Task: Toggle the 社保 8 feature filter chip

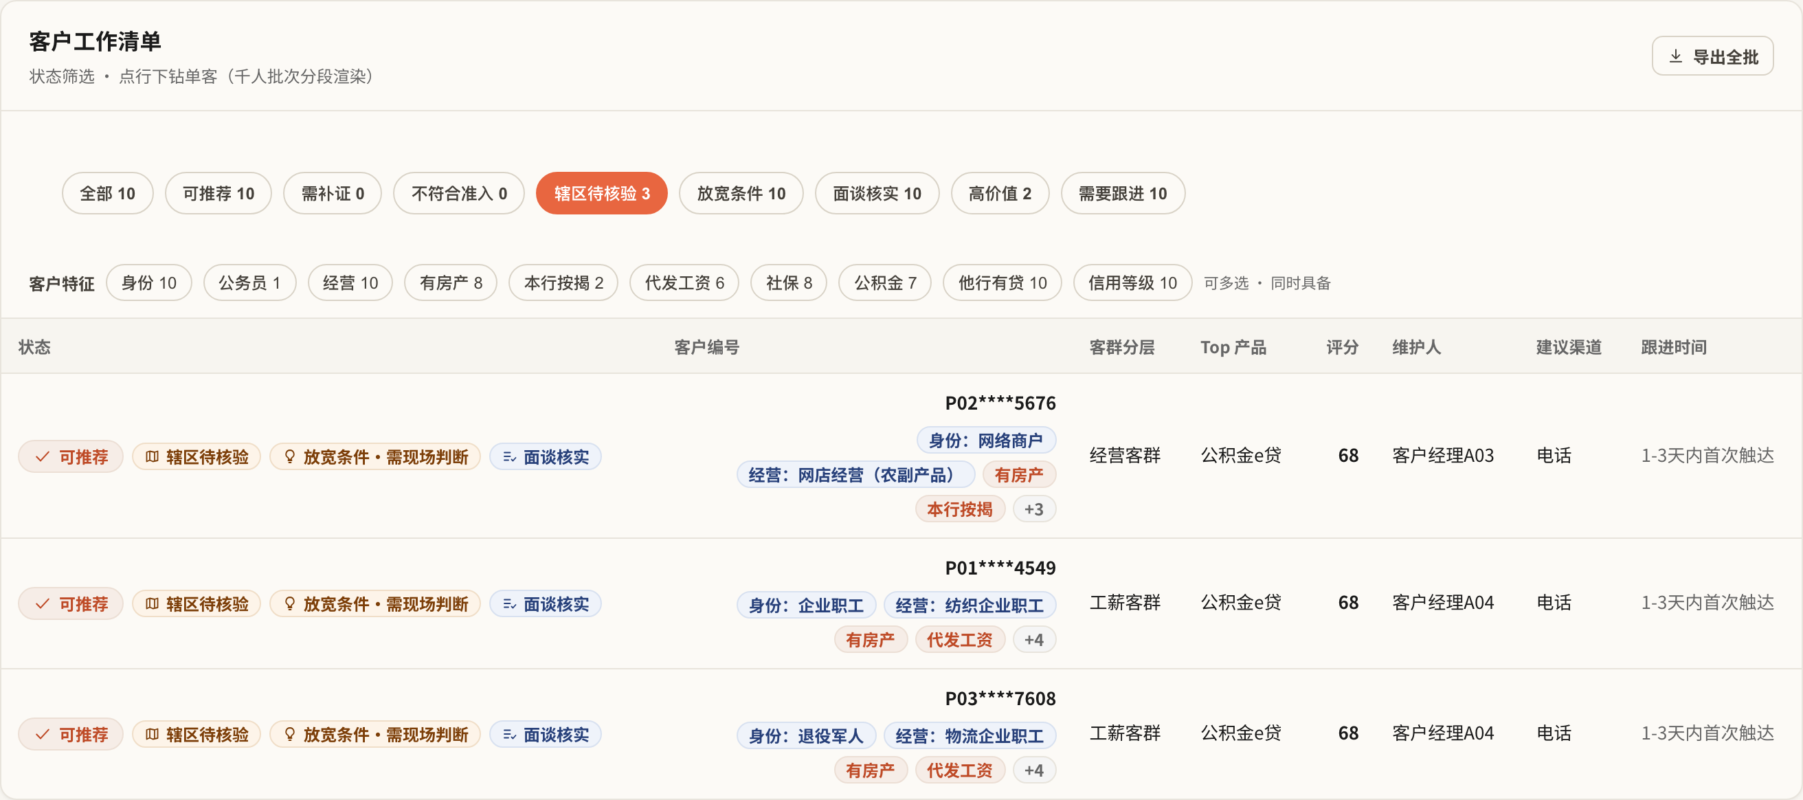Action: coord(789,282)
